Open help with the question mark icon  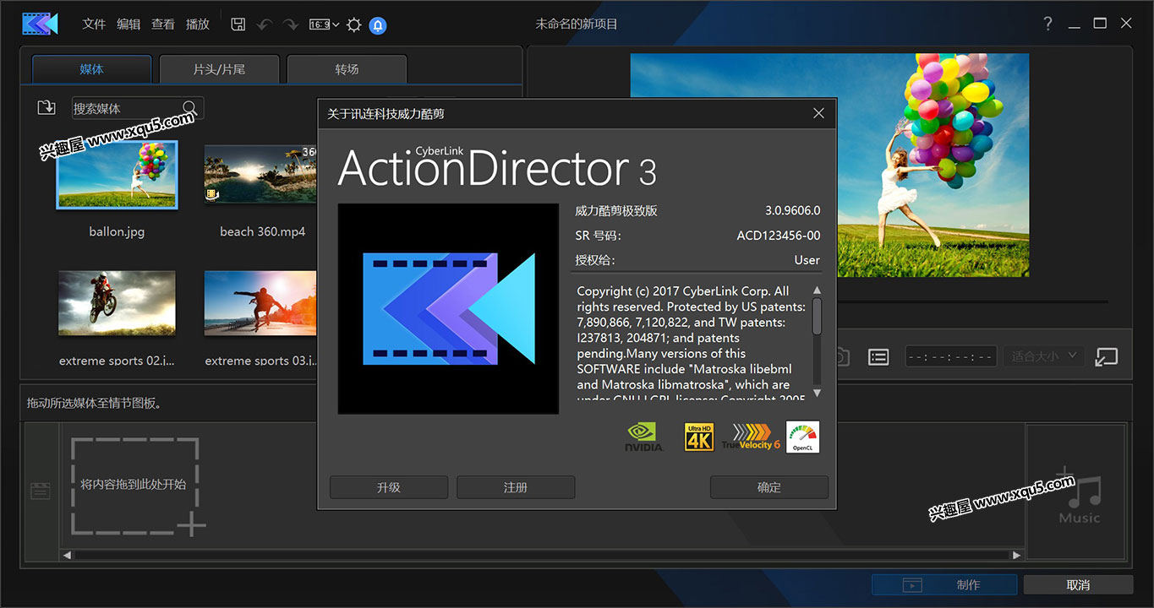(x=1047, y=24)
